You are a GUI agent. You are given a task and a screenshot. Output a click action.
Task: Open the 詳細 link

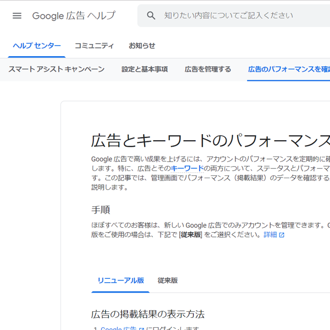(x=270, y=234)
